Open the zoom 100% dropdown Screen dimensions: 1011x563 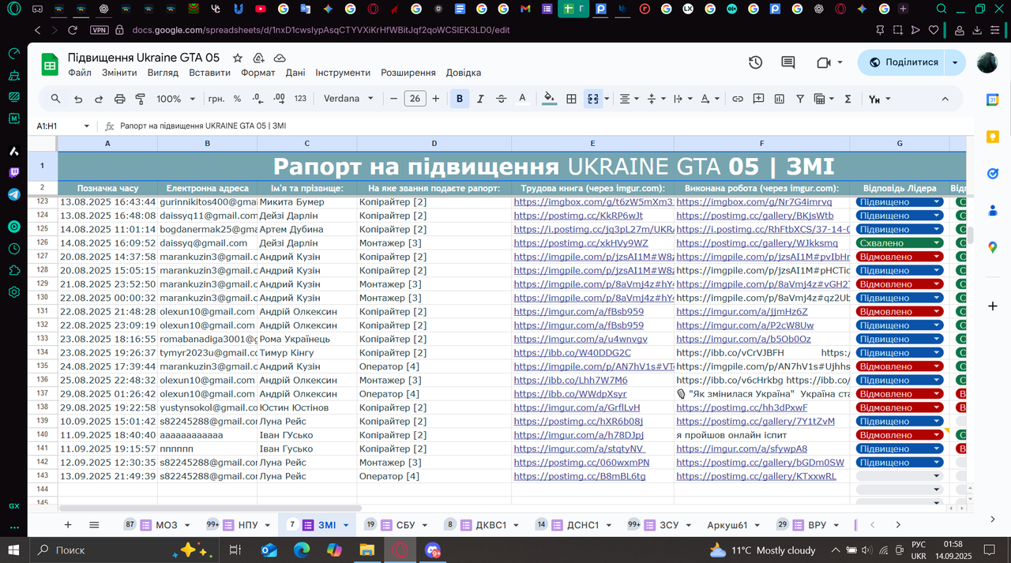click(x=175, y=99)
